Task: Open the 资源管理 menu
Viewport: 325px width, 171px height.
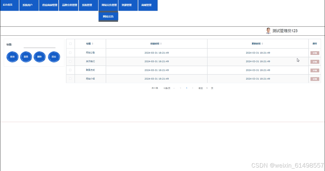Action: tap(128, 5)
